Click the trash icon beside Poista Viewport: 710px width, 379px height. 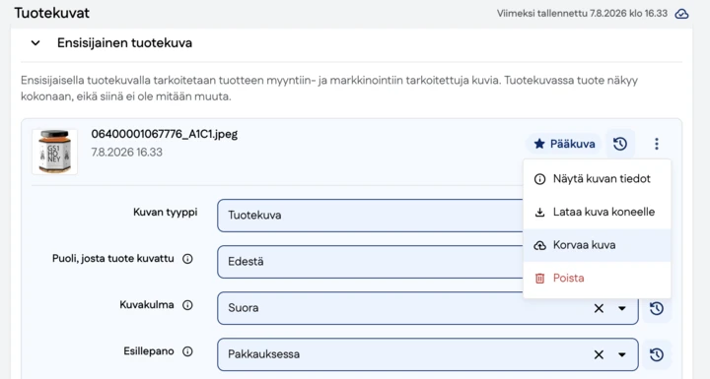[539, 279]
